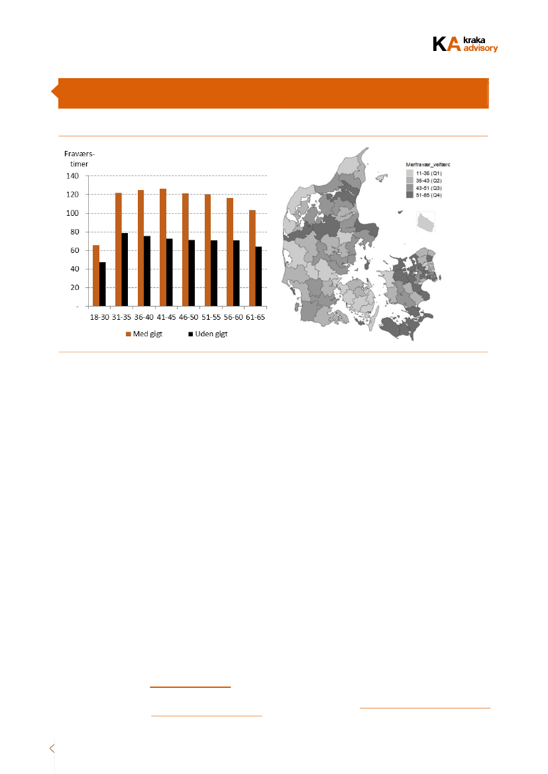Click the '60' y-axis label

[x=75, y=250]
